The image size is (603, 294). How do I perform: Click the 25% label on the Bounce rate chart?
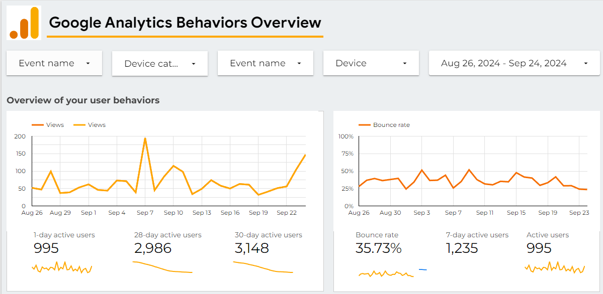347,189
